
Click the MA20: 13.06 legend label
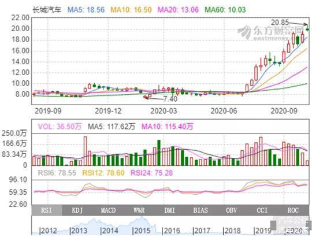coord(178,10)
